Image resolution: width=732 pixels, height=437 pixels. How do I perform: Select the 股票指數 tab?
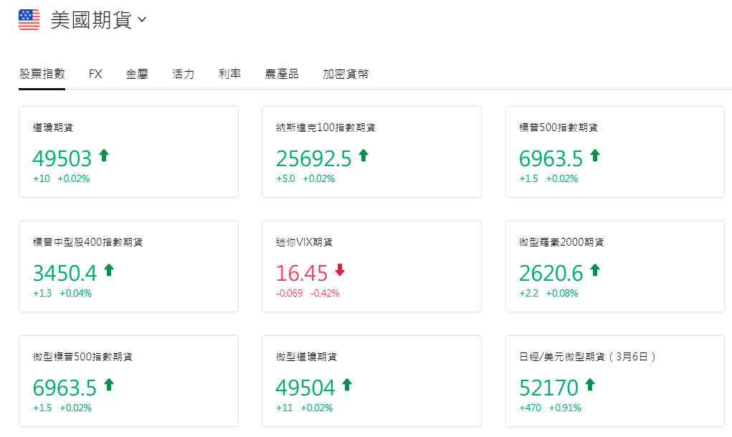42,73
